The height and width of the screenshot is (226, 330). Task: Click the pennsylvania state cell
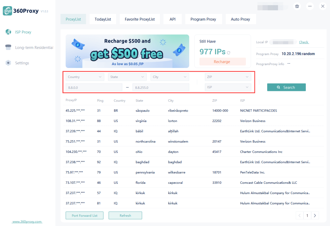145,172
